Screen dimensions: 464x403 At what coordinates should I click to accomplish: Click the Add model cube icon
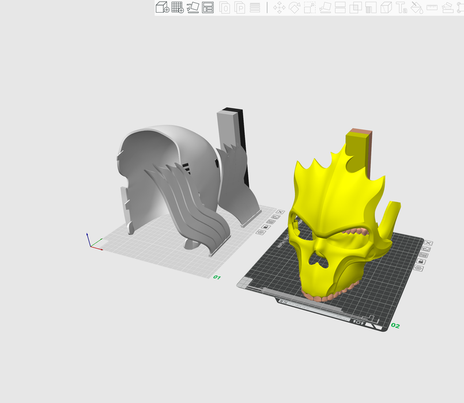click(163, 7)
